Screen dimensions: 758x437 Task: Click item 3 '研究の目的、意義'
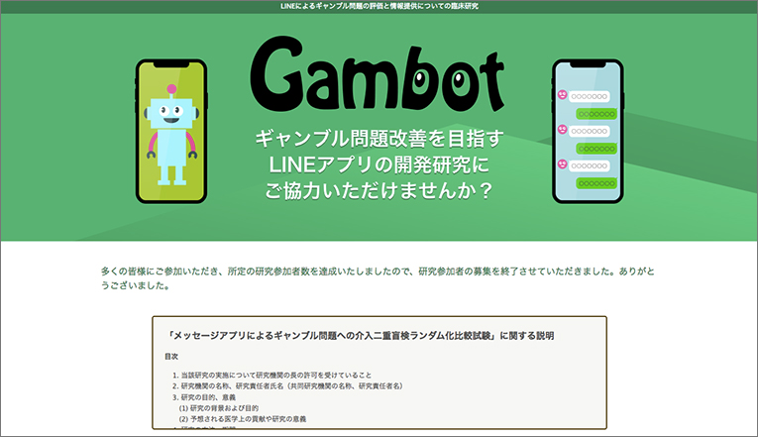click(204, 397)
